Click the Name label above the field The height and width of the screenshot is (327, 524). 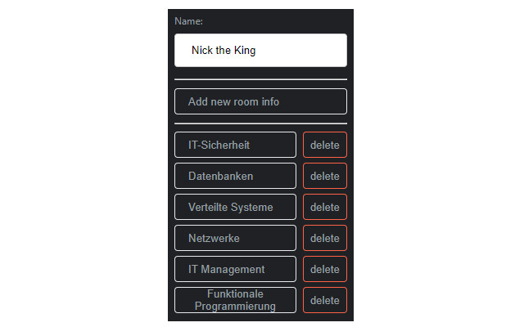[x=188, y=21]
